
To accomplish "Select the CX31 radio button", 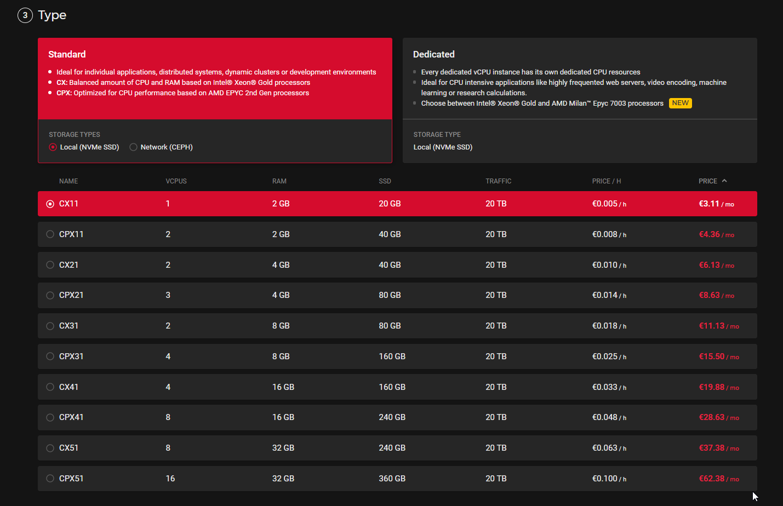I will click(50, 326).
